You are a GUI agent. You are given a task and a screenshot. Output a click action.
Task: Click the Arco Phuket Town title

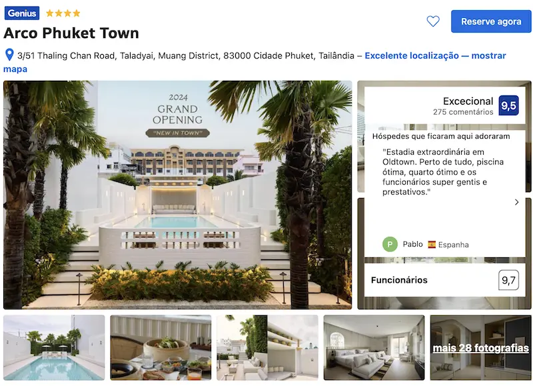point(71,33)
